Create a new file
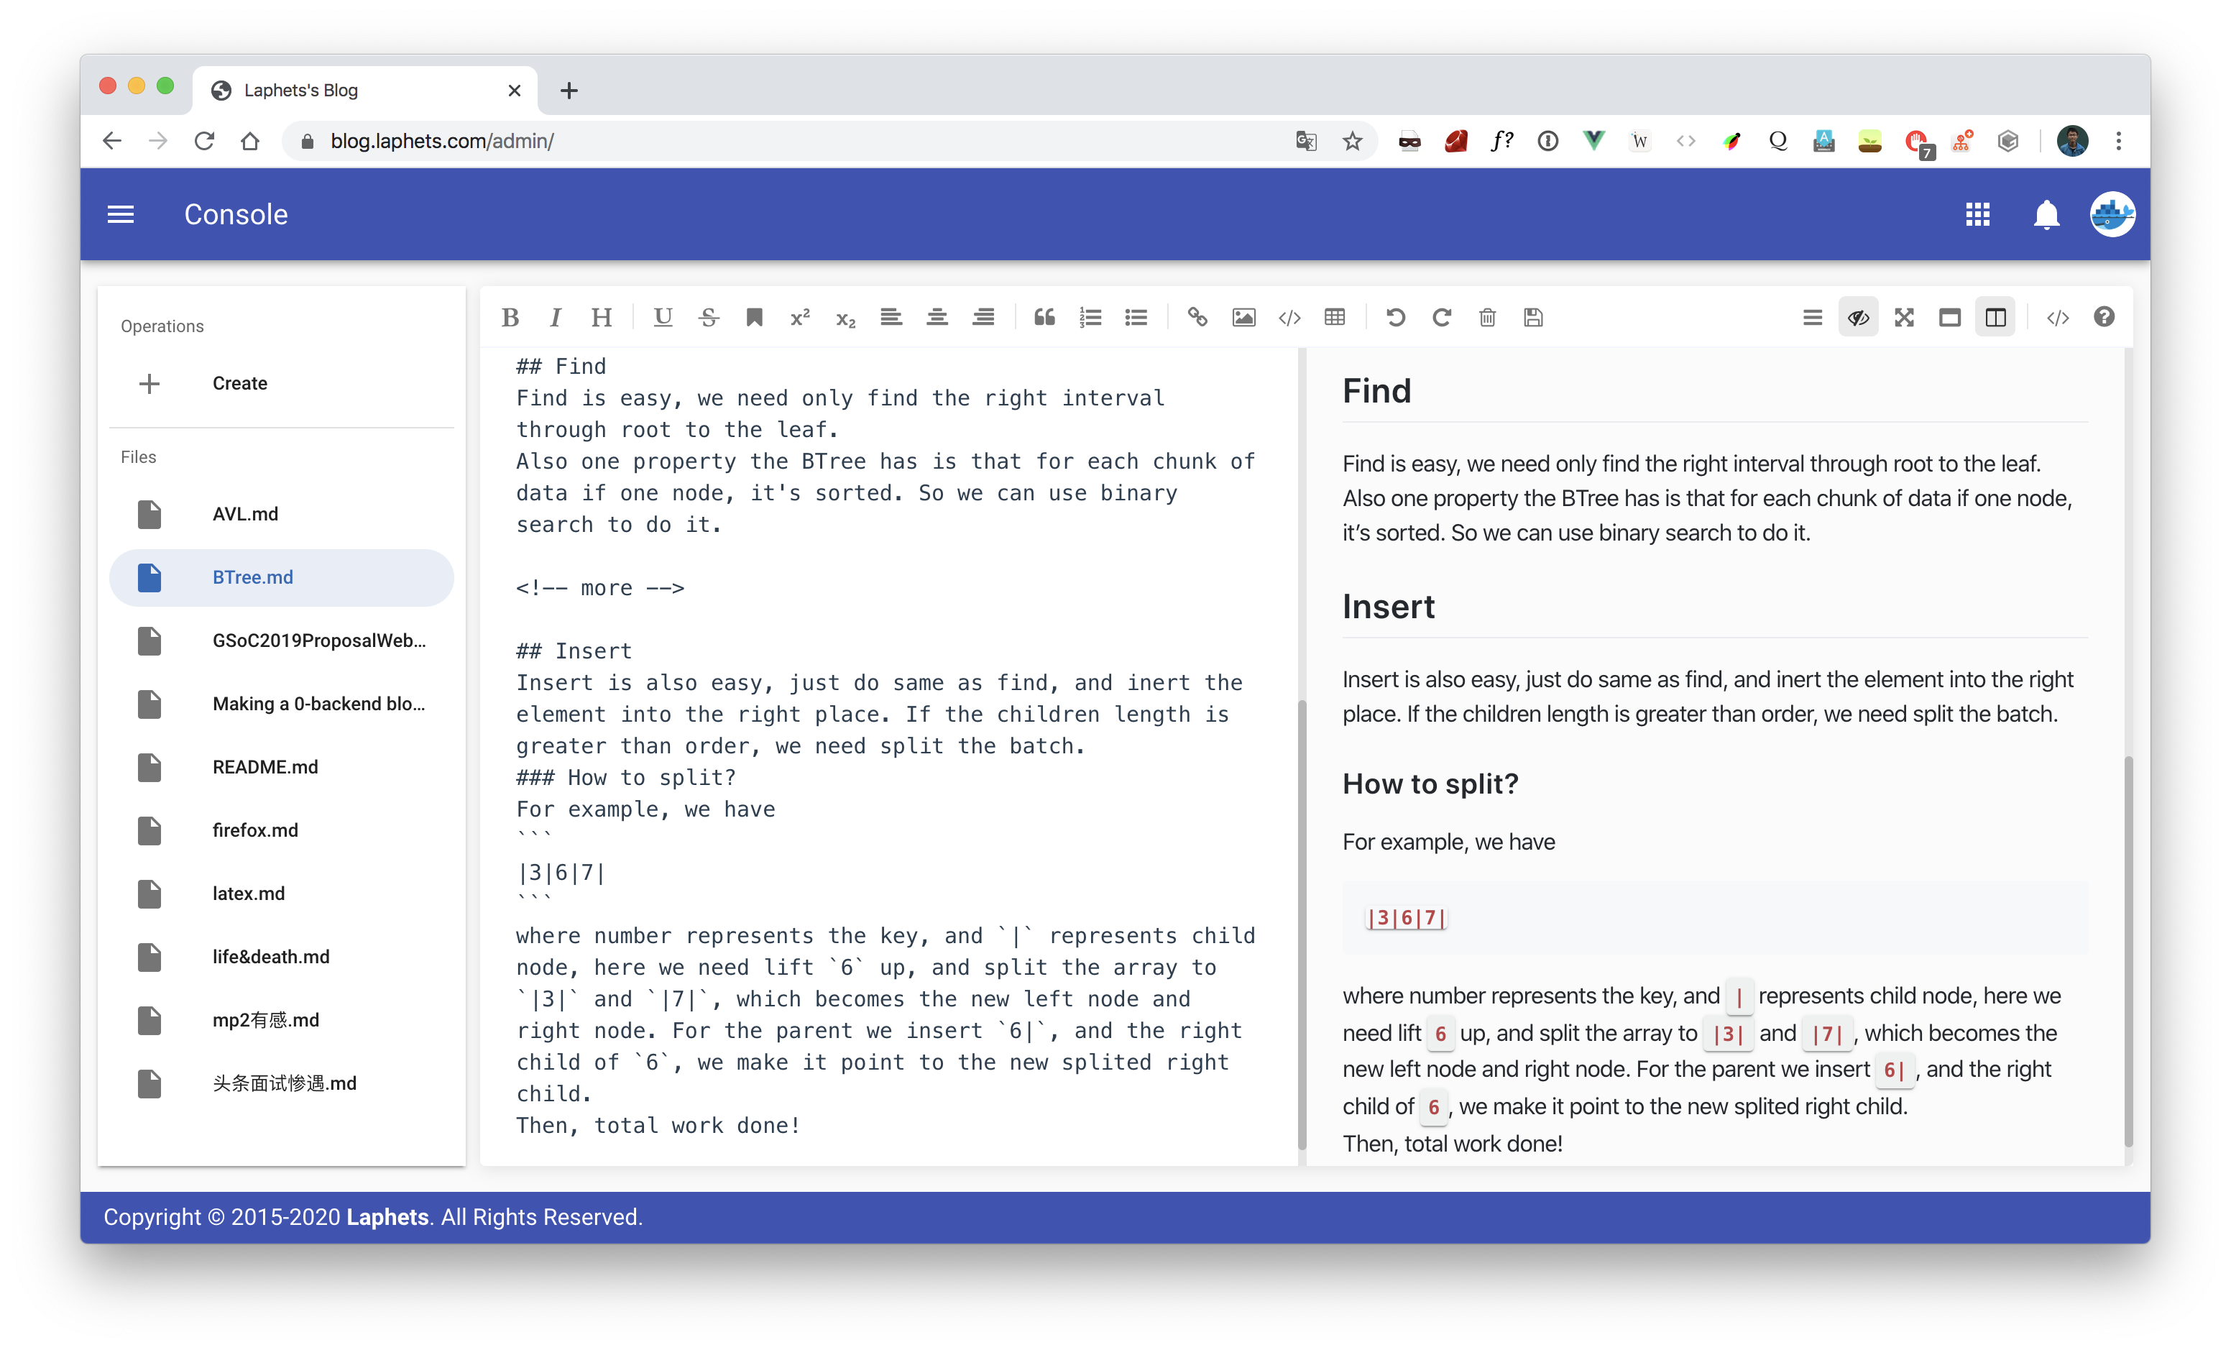The height and width of the screenshot is (1350, 2231). 281,383
